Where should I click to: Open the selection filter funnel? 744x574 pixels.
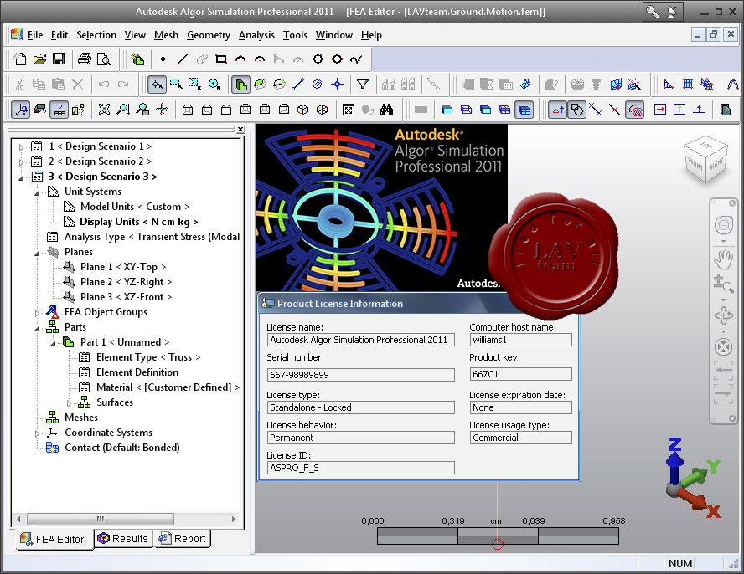[363, 85]
